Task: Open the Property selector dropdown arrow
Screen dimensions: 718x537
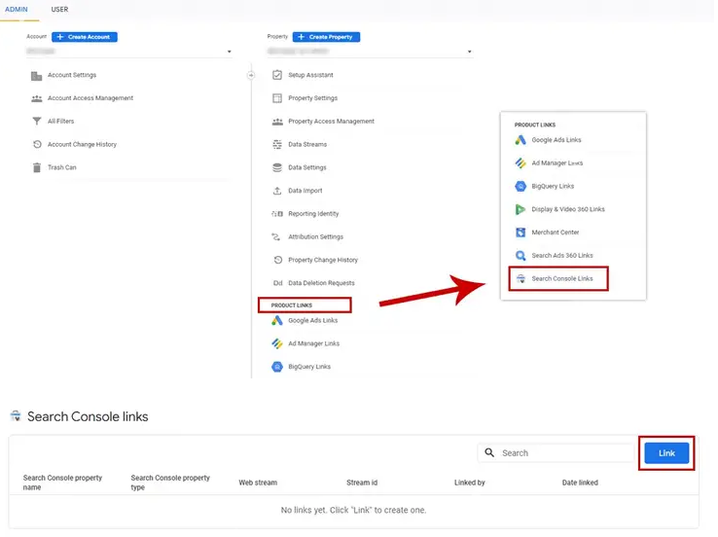Action: (469, 52)
